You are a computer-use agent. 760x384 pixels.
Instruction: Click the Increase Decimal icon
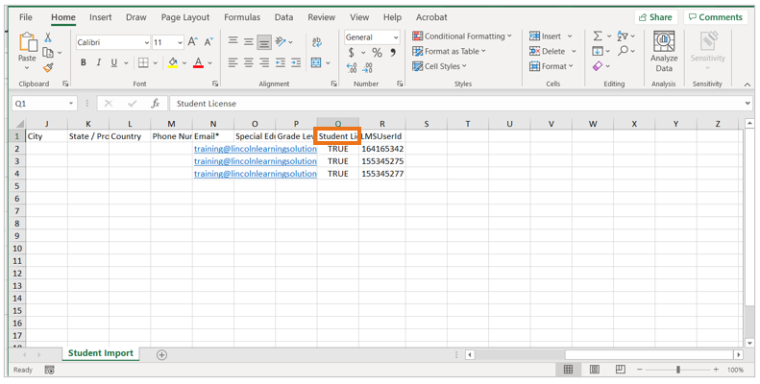coord(352,68)
